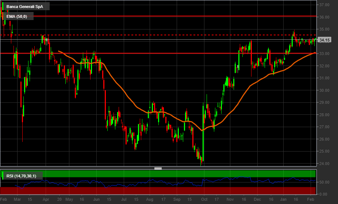The width and height of the screenshot is (338, 204).
Task: Click the 24.00 price axis label
Action: [324, 164]
